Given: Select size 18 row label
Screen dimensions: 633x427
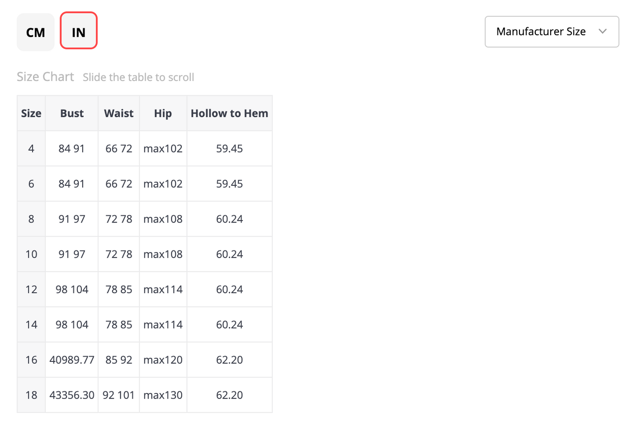Looking at the screenshot, I should (x=31, y=395).
